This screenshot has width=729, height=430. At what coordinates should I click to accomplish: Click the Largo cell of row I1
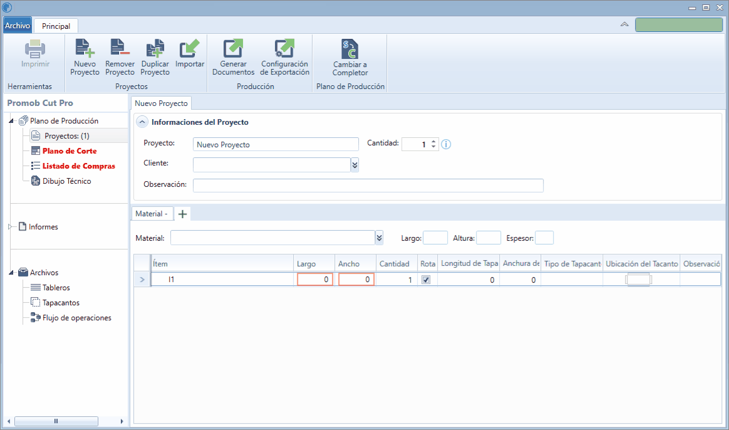[x=315, y=279]
